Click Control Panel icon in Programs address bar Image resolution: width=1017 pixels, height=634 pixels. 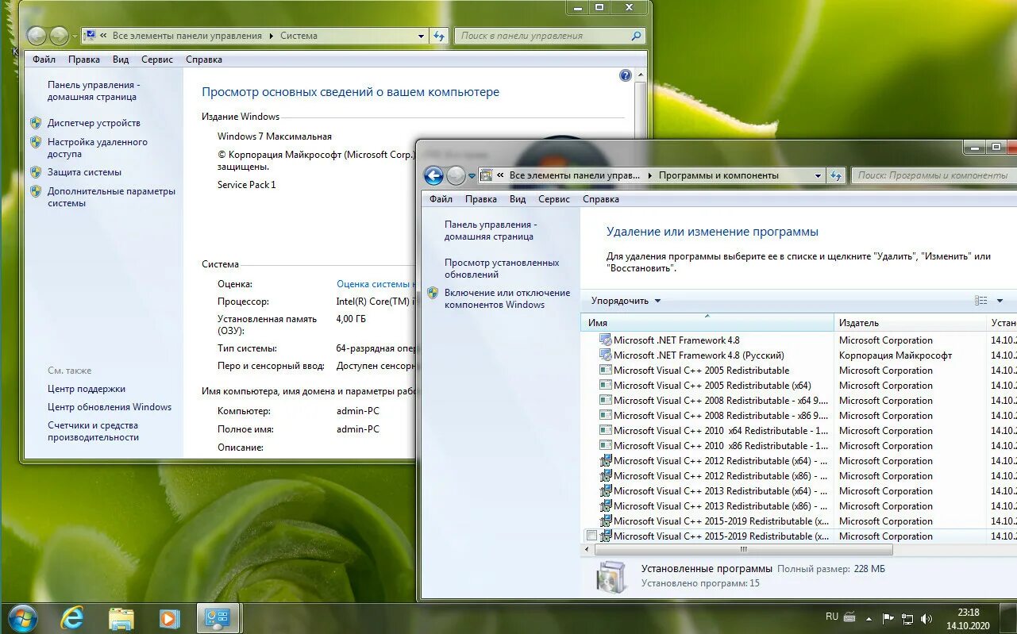coord(487,175)
